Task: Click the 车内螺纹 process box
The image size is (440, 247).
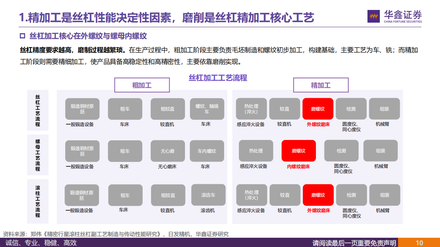Action: tap(207, 151)
